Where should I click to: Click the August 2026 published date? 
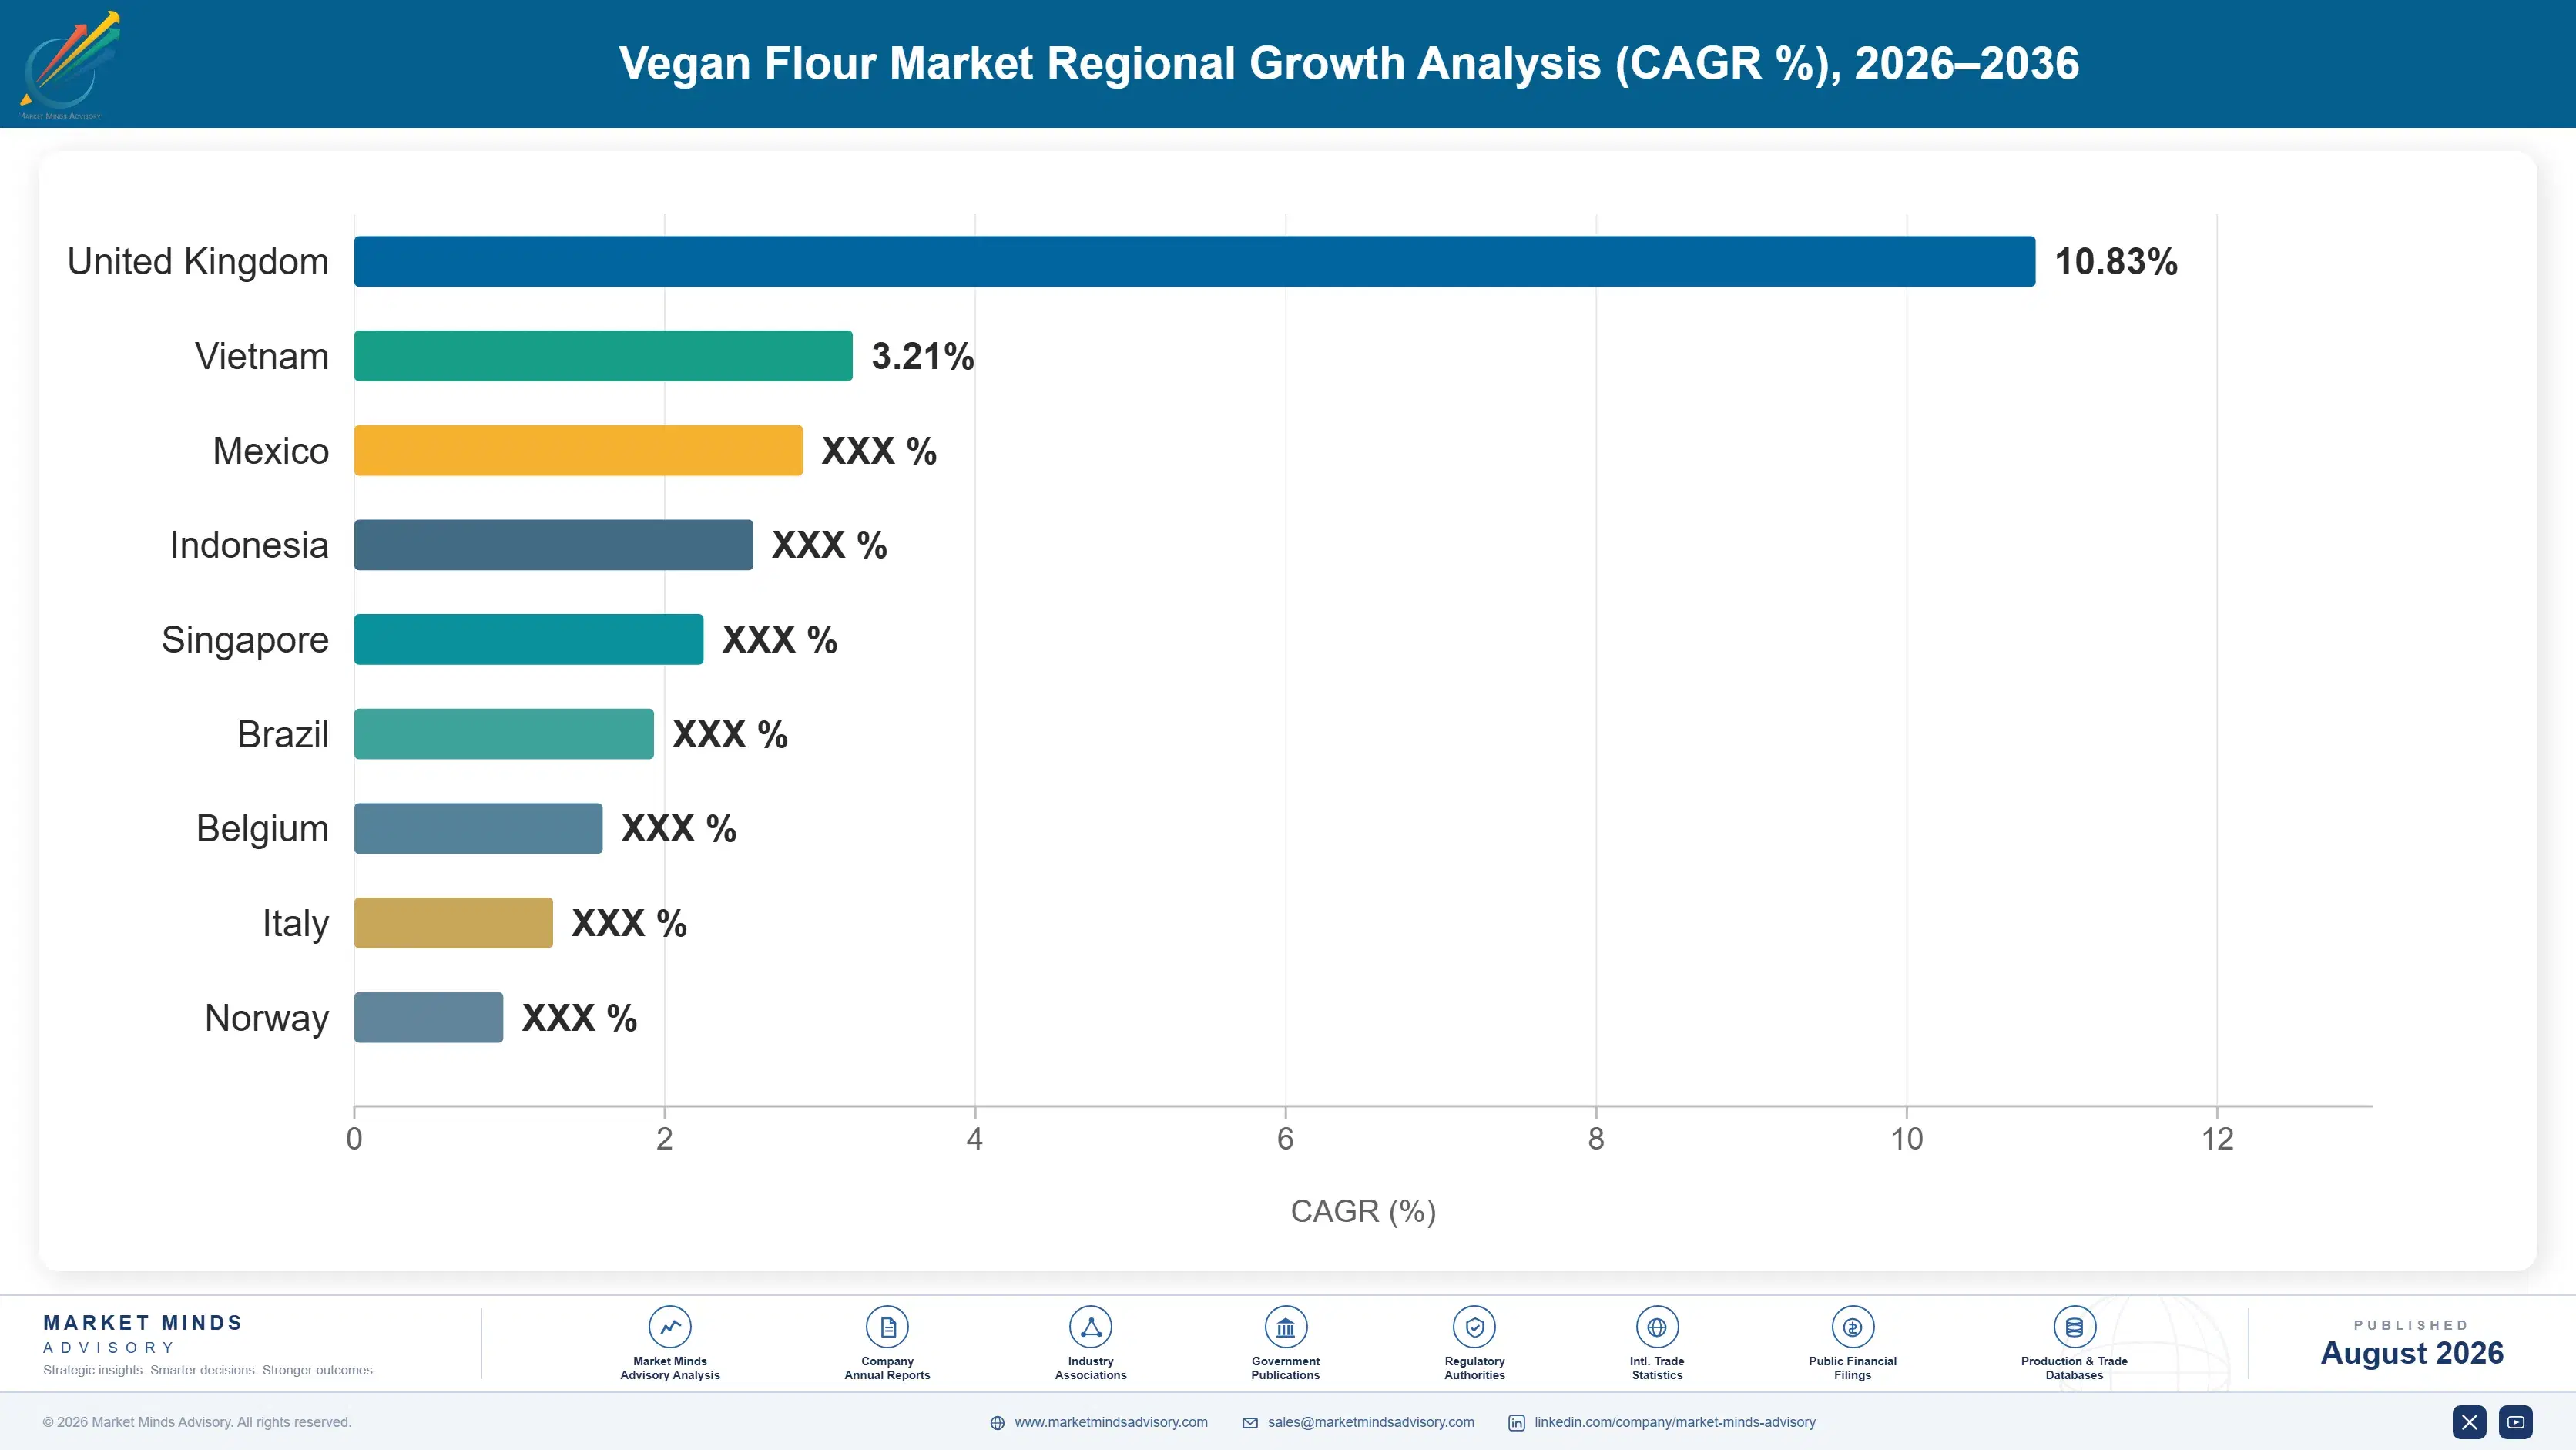click(x=2412, y=1353)
